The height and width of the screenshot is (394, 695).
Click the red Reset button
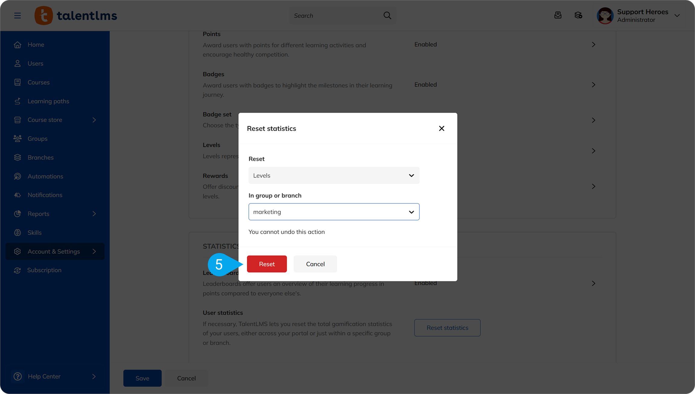point(267,264)
